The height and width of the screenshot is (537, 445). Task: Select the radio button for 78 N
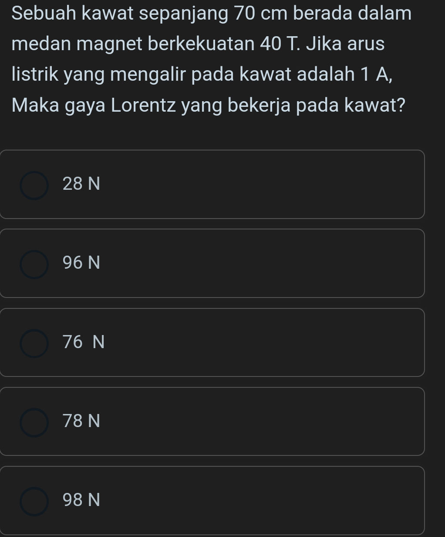35,421
